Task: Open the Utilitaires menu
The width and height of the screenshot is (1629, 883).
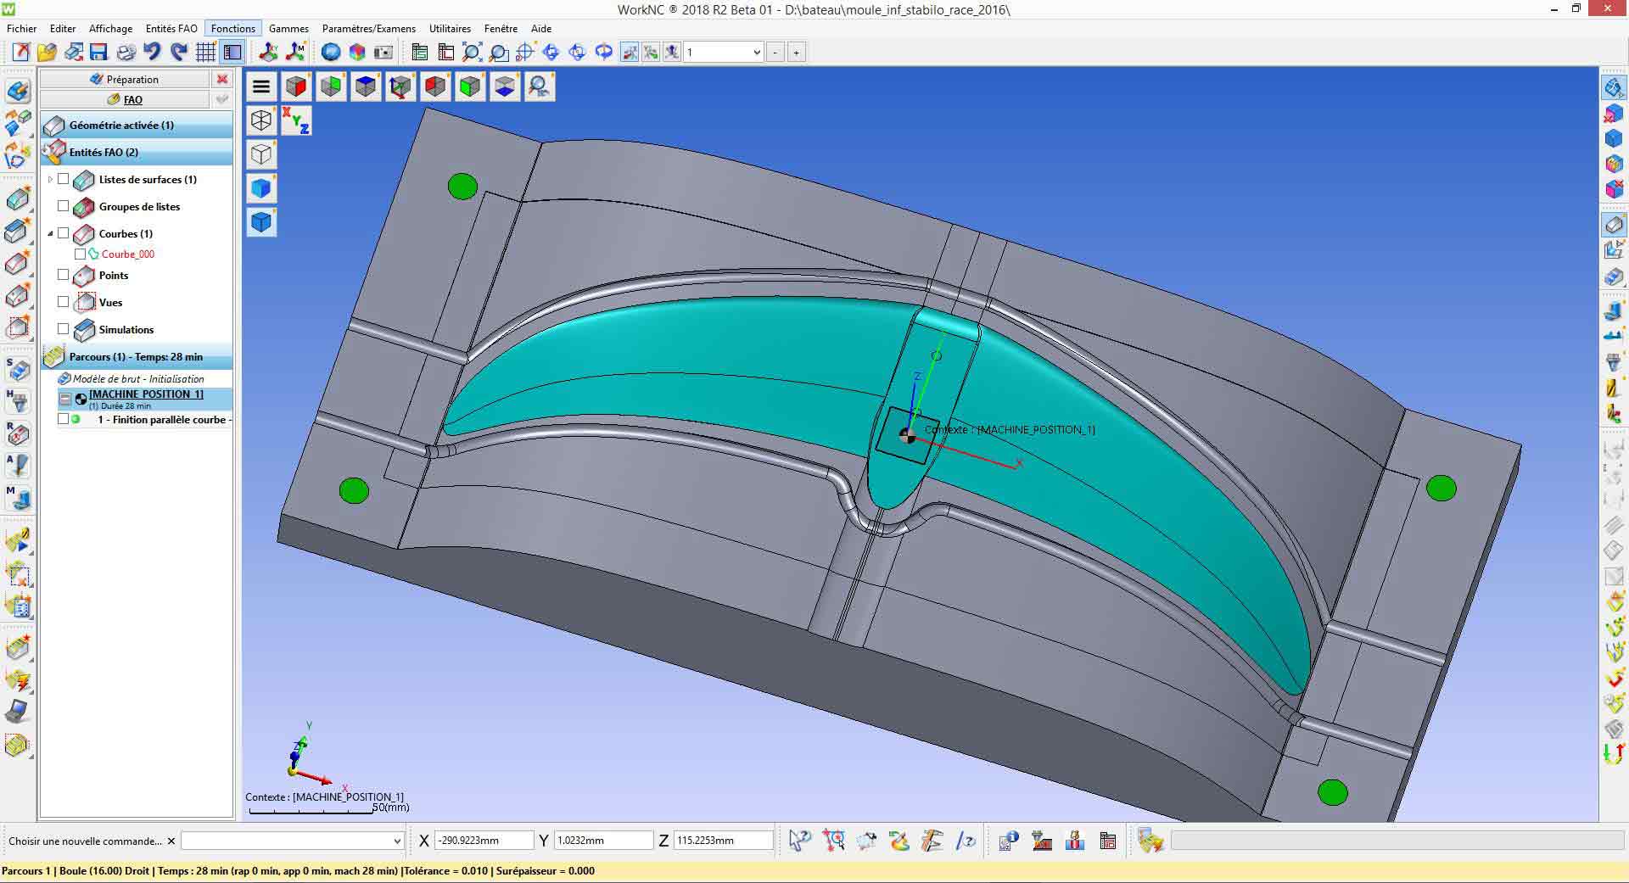Action: coord(450,28)
